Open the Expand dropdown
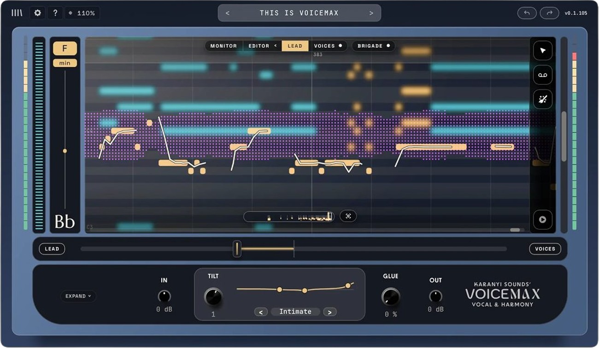Viewport: 599px width, 348px height. (x=78, y=296)
